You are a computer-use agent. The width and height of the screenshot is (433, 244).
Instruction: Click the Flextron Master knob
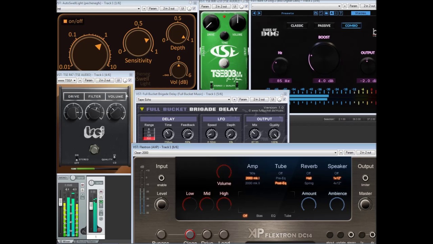pyautogui.click(x=365, y=204)
